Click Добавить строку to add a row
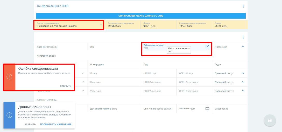 pos(47,100)
